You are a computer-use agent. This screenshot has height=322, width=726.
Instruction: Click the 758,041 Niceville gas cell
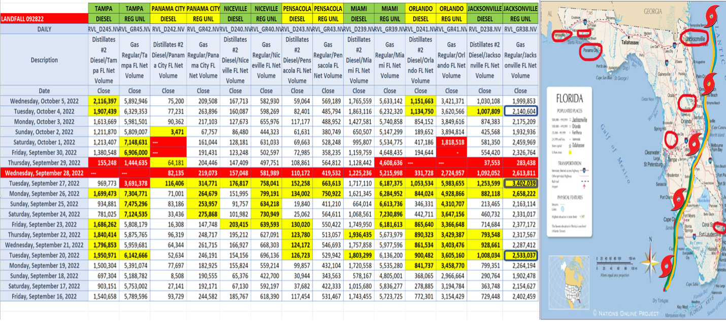266,183
